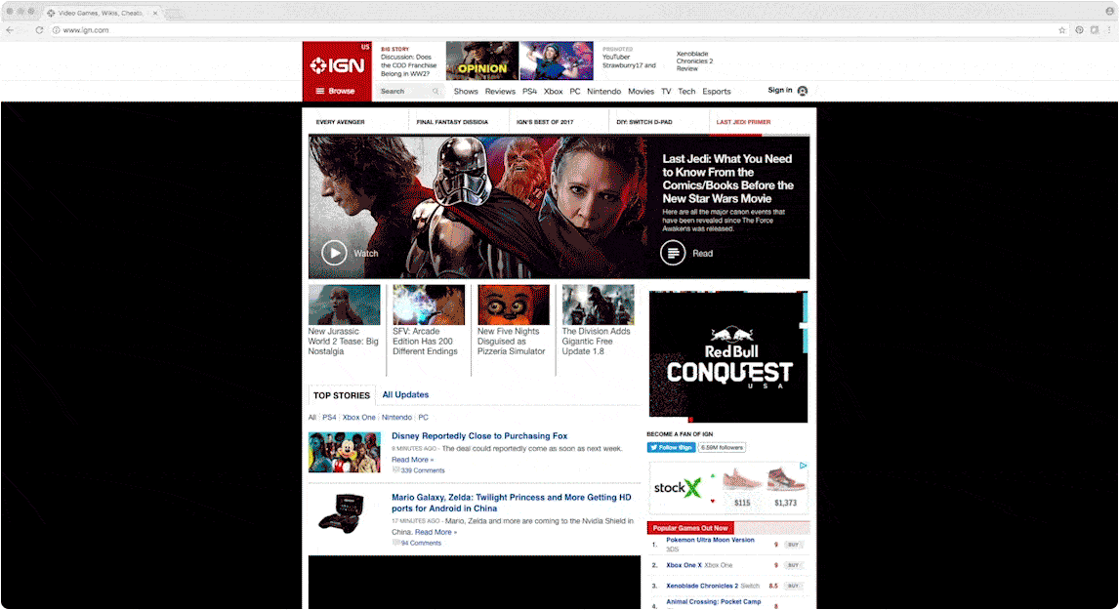Open the Xbox nav item
The image size is (1119, 610).
(553, 92)
